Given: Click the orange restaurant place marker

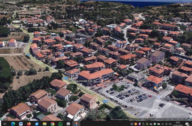Looking at the screenshot, I should tap(155, 88).
